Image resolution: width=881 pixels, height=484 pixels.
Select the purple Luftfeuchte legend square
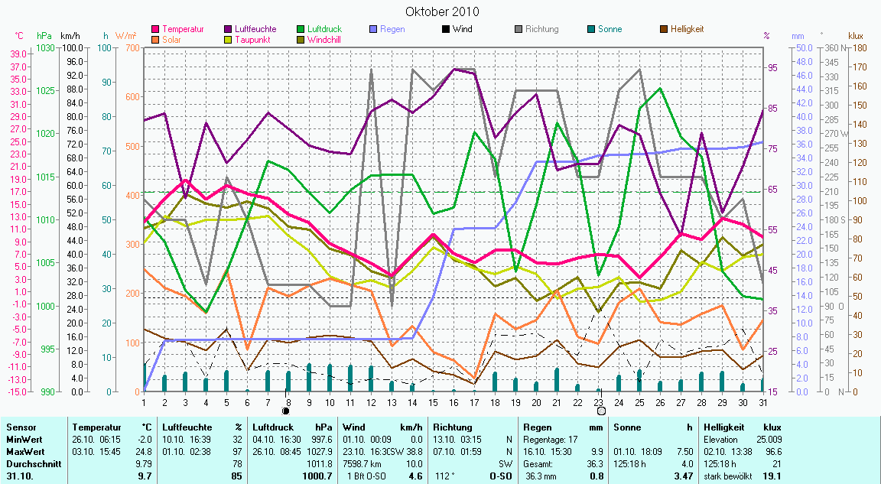(229, 30)
